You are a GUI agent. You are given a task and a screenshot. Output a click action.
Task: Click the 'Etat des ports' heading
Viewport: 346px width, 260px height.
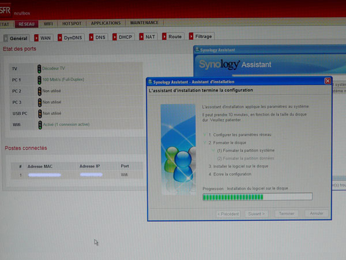[20, 49]
